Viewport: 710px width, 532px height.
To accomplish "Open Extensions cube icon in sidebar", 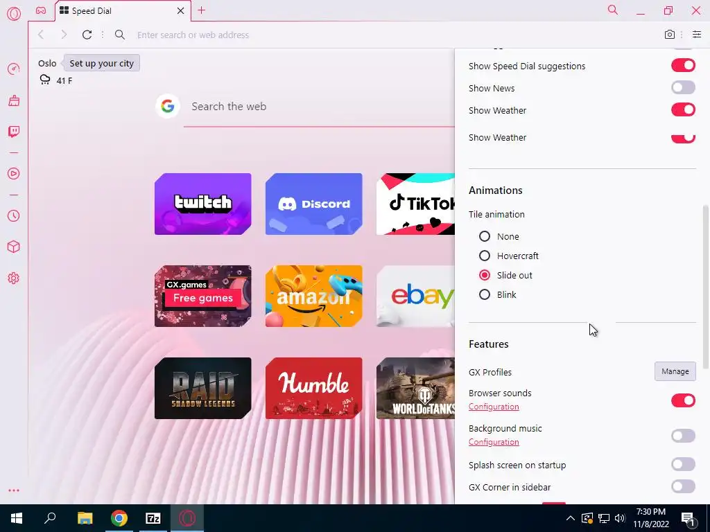I will (14, 247).
